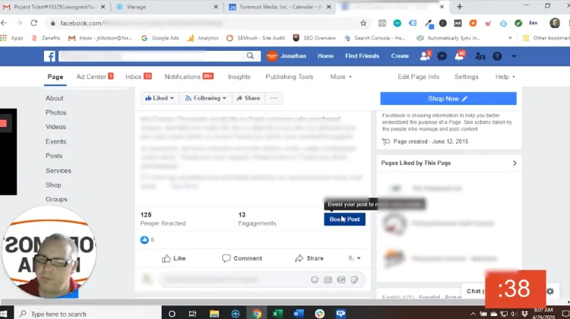
Task: Open the Insights tab
Action: click(239, 77)
